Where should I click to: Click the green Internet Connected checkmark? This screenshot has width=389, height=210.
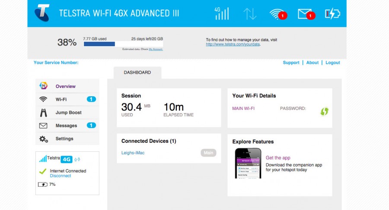[x=43, y=171]
